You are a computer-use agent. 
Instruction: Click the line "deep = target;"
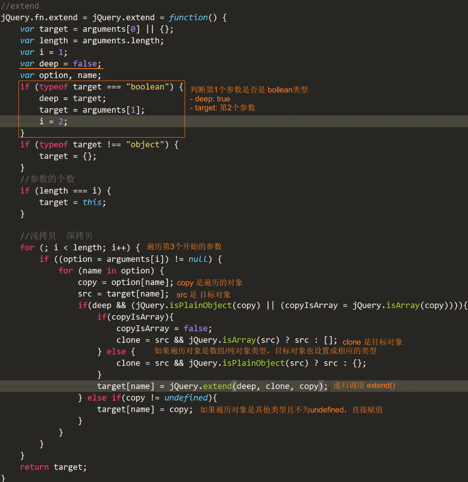[x=73, y=99]
